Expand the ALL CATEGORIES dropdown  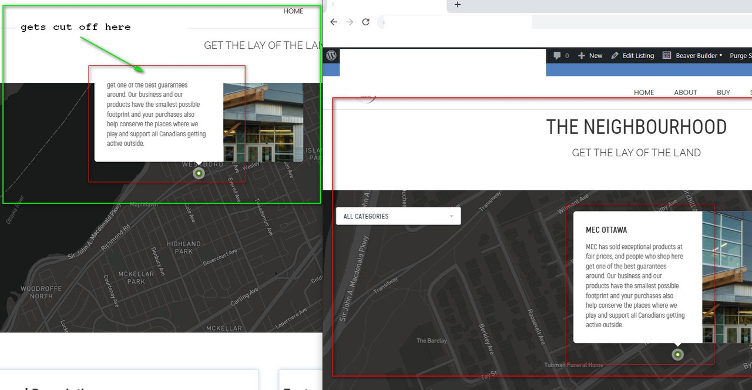click(x=398, y=216)
